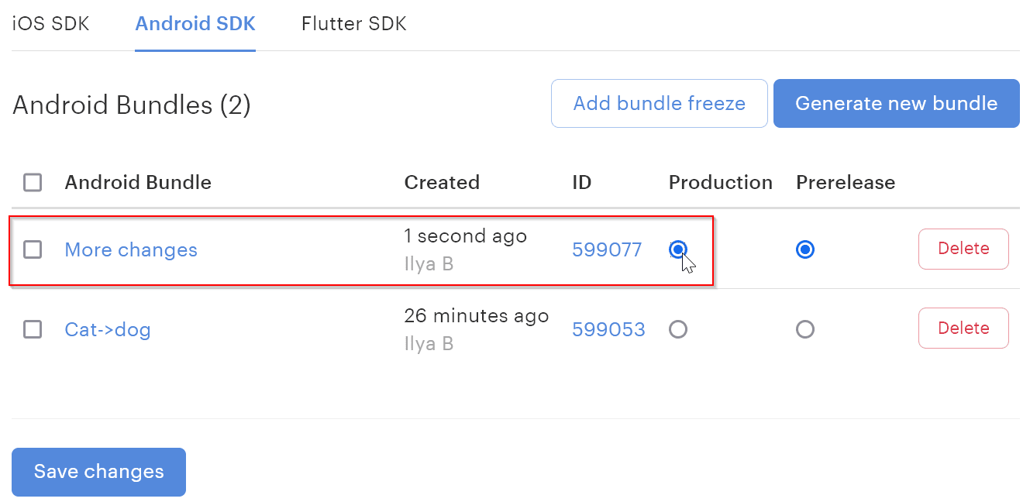Select Production radio for More changes
1030x502 pixels.
tap(678, 249)
